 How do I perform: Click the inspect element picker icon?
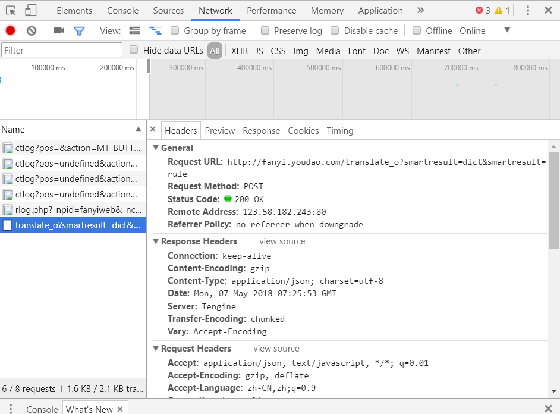[11, 11]
